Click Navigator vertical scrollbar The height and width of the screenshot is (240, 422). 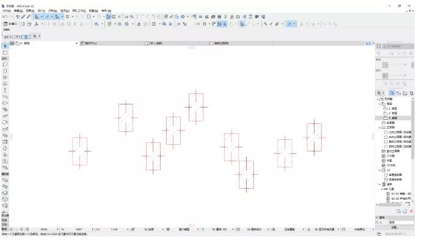coord(413,130)
